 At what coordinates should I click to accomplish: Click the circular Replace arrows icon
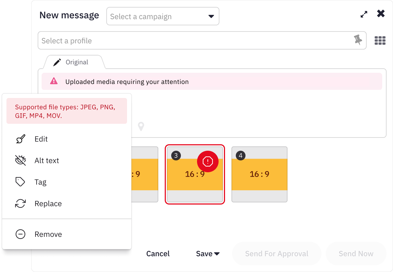21,203
